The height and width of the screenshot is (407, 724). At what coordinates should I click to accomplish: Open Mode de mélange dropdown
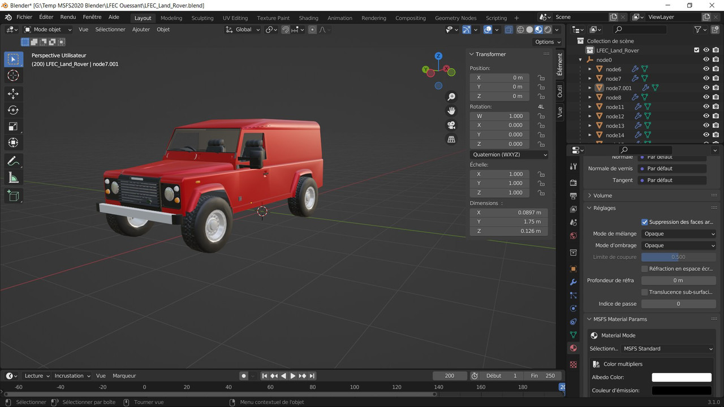coord(679,233)
